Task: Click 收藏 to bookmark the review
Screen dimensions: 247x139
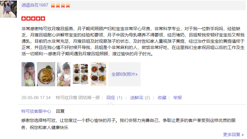Action: 162,98
